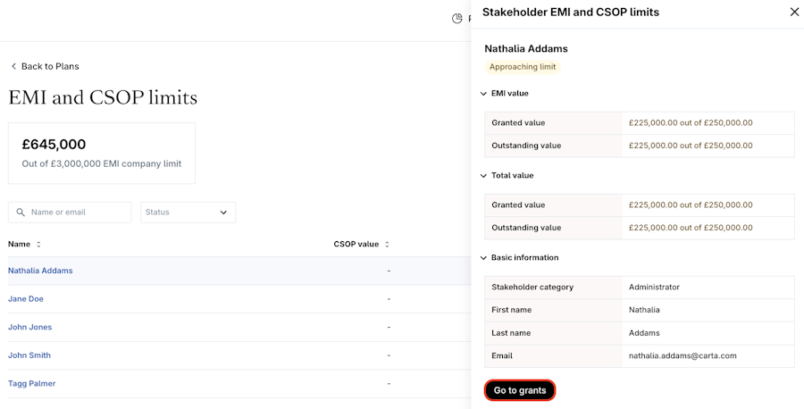Close the Stakeholder EMI and CSOP limits panel
This screenshot has width=804, height=409.
click(x=794, y=13)
